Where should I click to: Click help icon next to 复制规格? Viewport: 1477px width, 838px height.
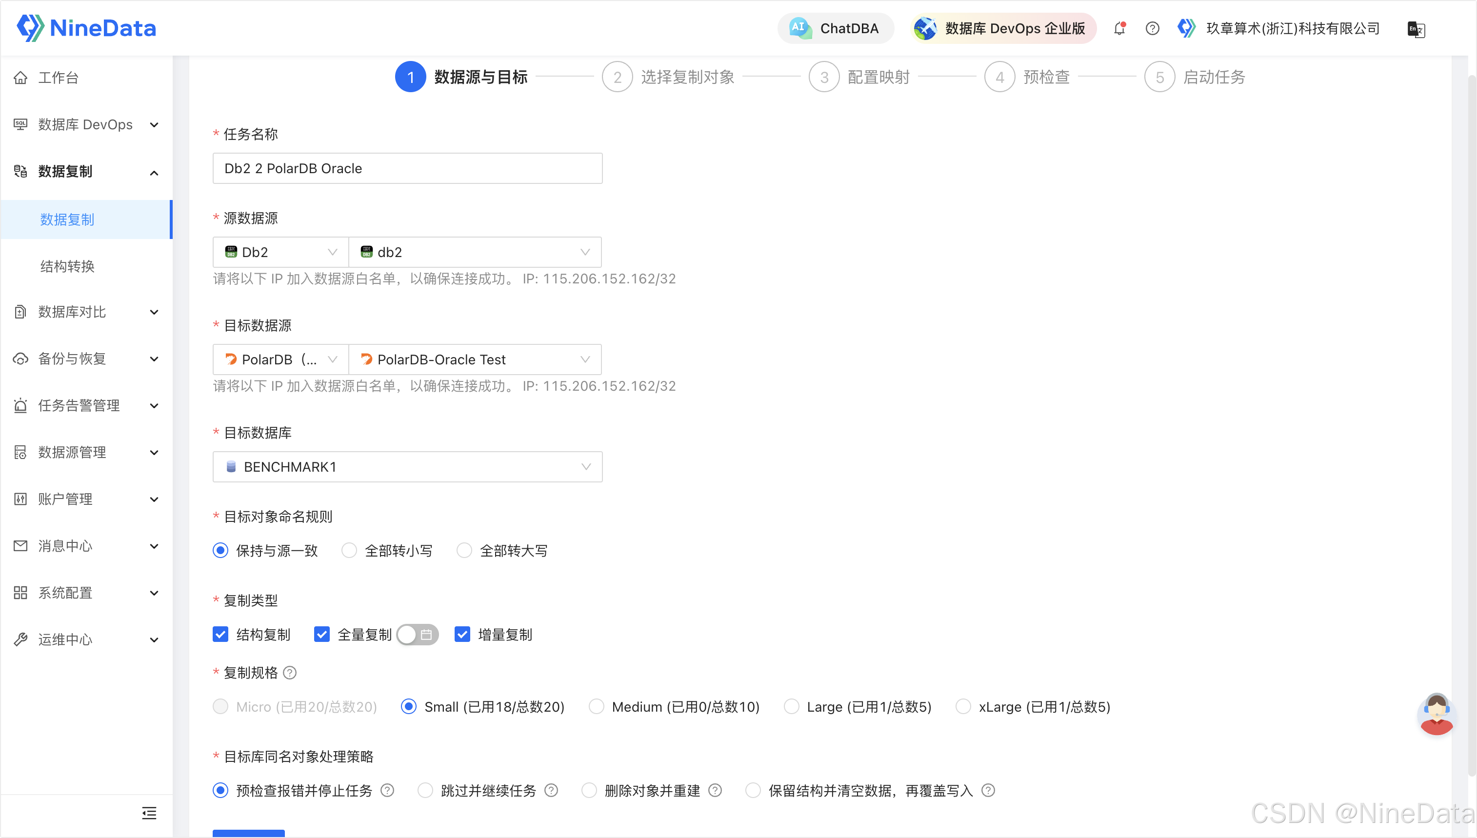(x=290, y=672)
